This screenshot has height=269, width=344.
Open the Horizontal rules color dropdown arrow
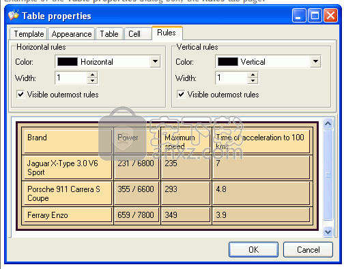click(155, 61)
